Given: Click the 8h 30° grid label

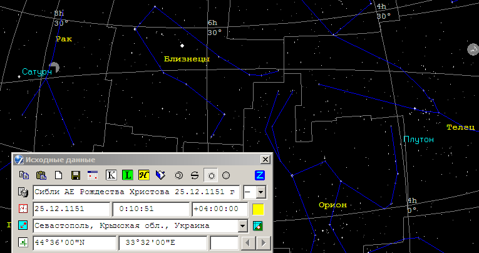Looking at the screenshot, I should (61, 18).
